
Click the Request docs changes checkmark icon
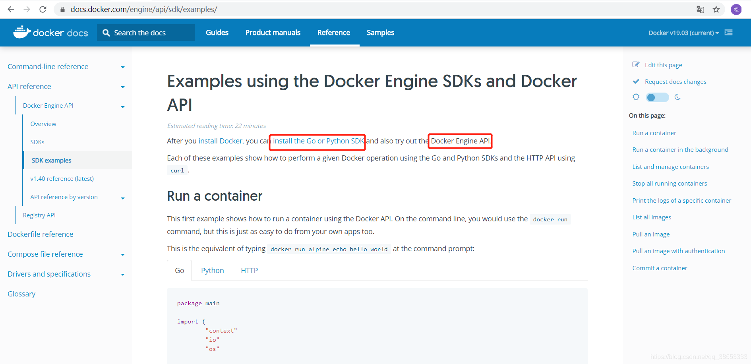[636, 81]
